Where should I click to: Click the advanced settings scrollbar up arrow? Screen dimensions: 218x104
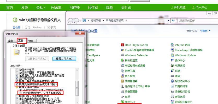pyautogui.click(x=77, y=70)
